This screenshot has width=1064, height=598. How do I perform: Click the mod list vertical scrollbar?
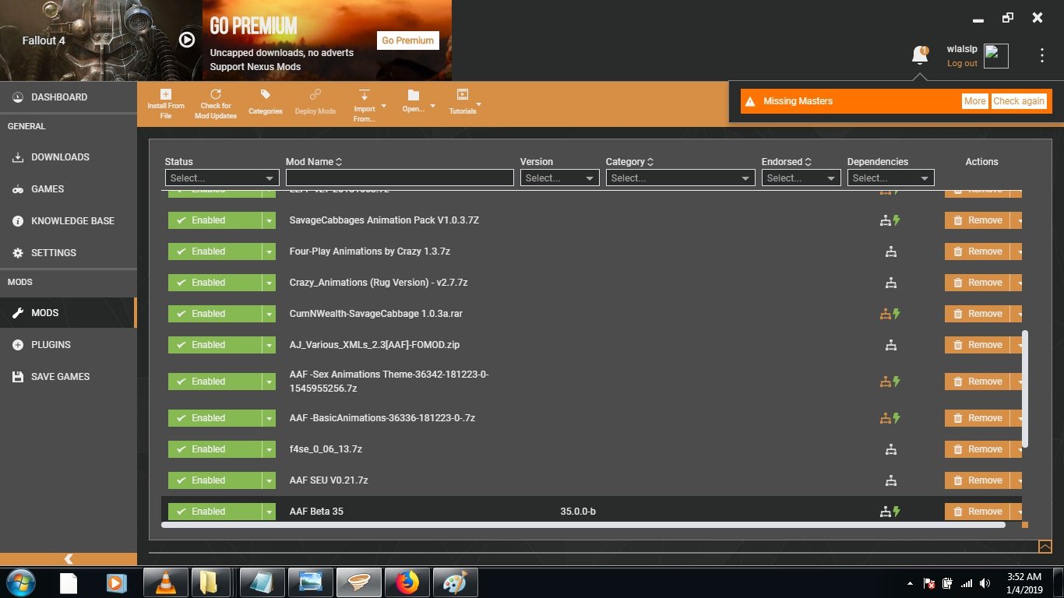pyautogui.click(x=1025, y=389)
